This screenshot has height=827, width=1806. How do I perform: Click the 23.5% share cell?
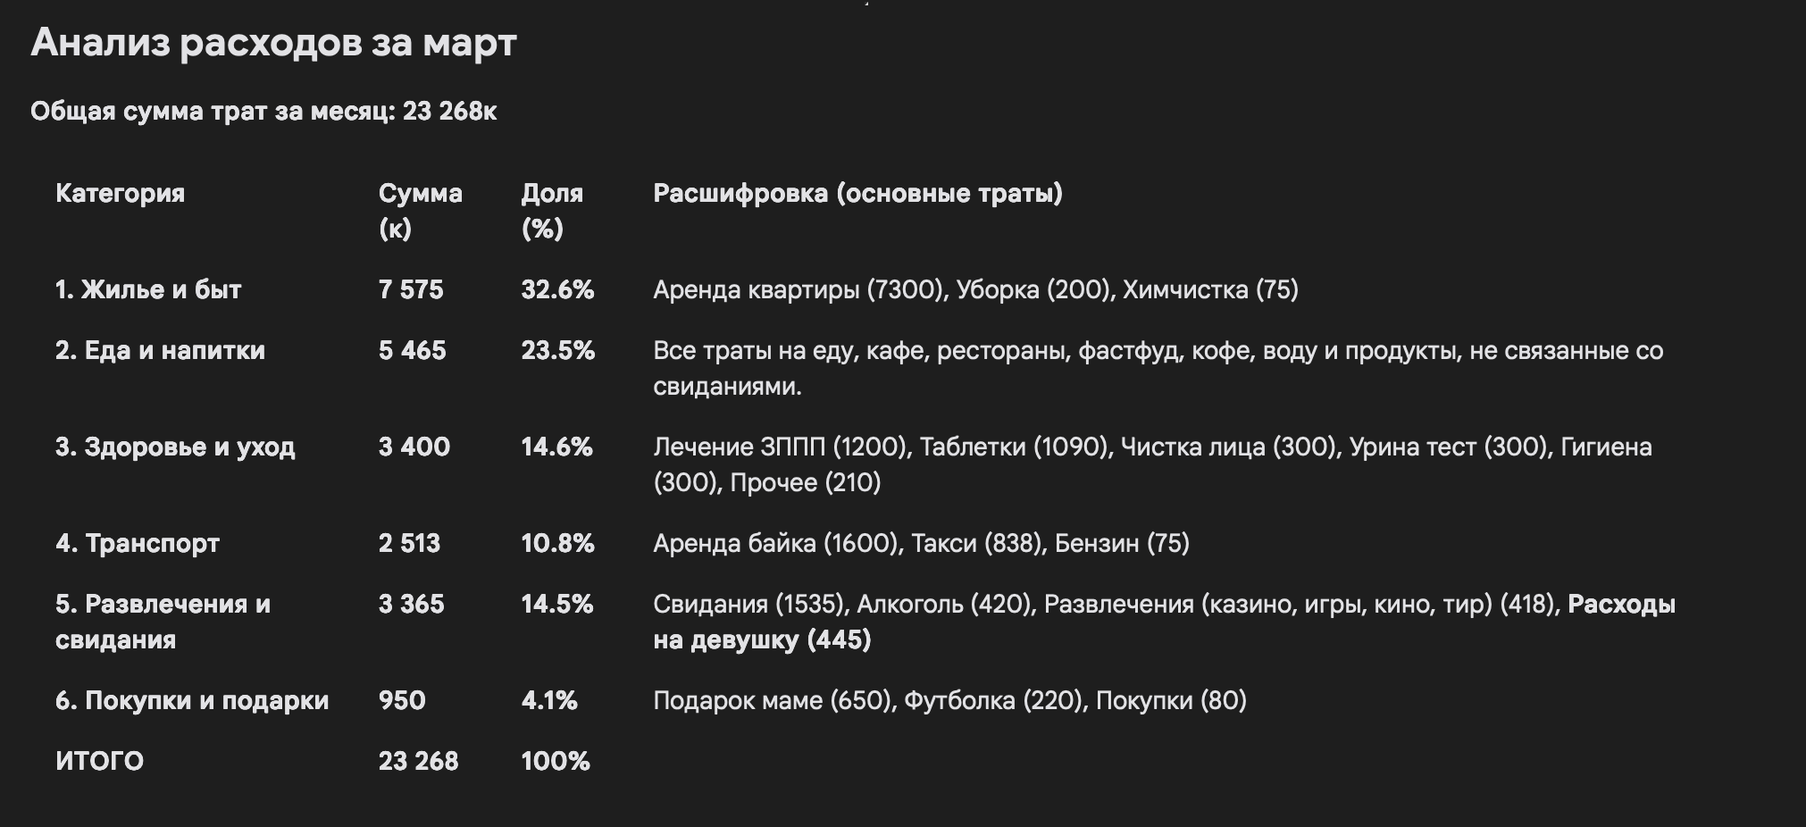558,350
